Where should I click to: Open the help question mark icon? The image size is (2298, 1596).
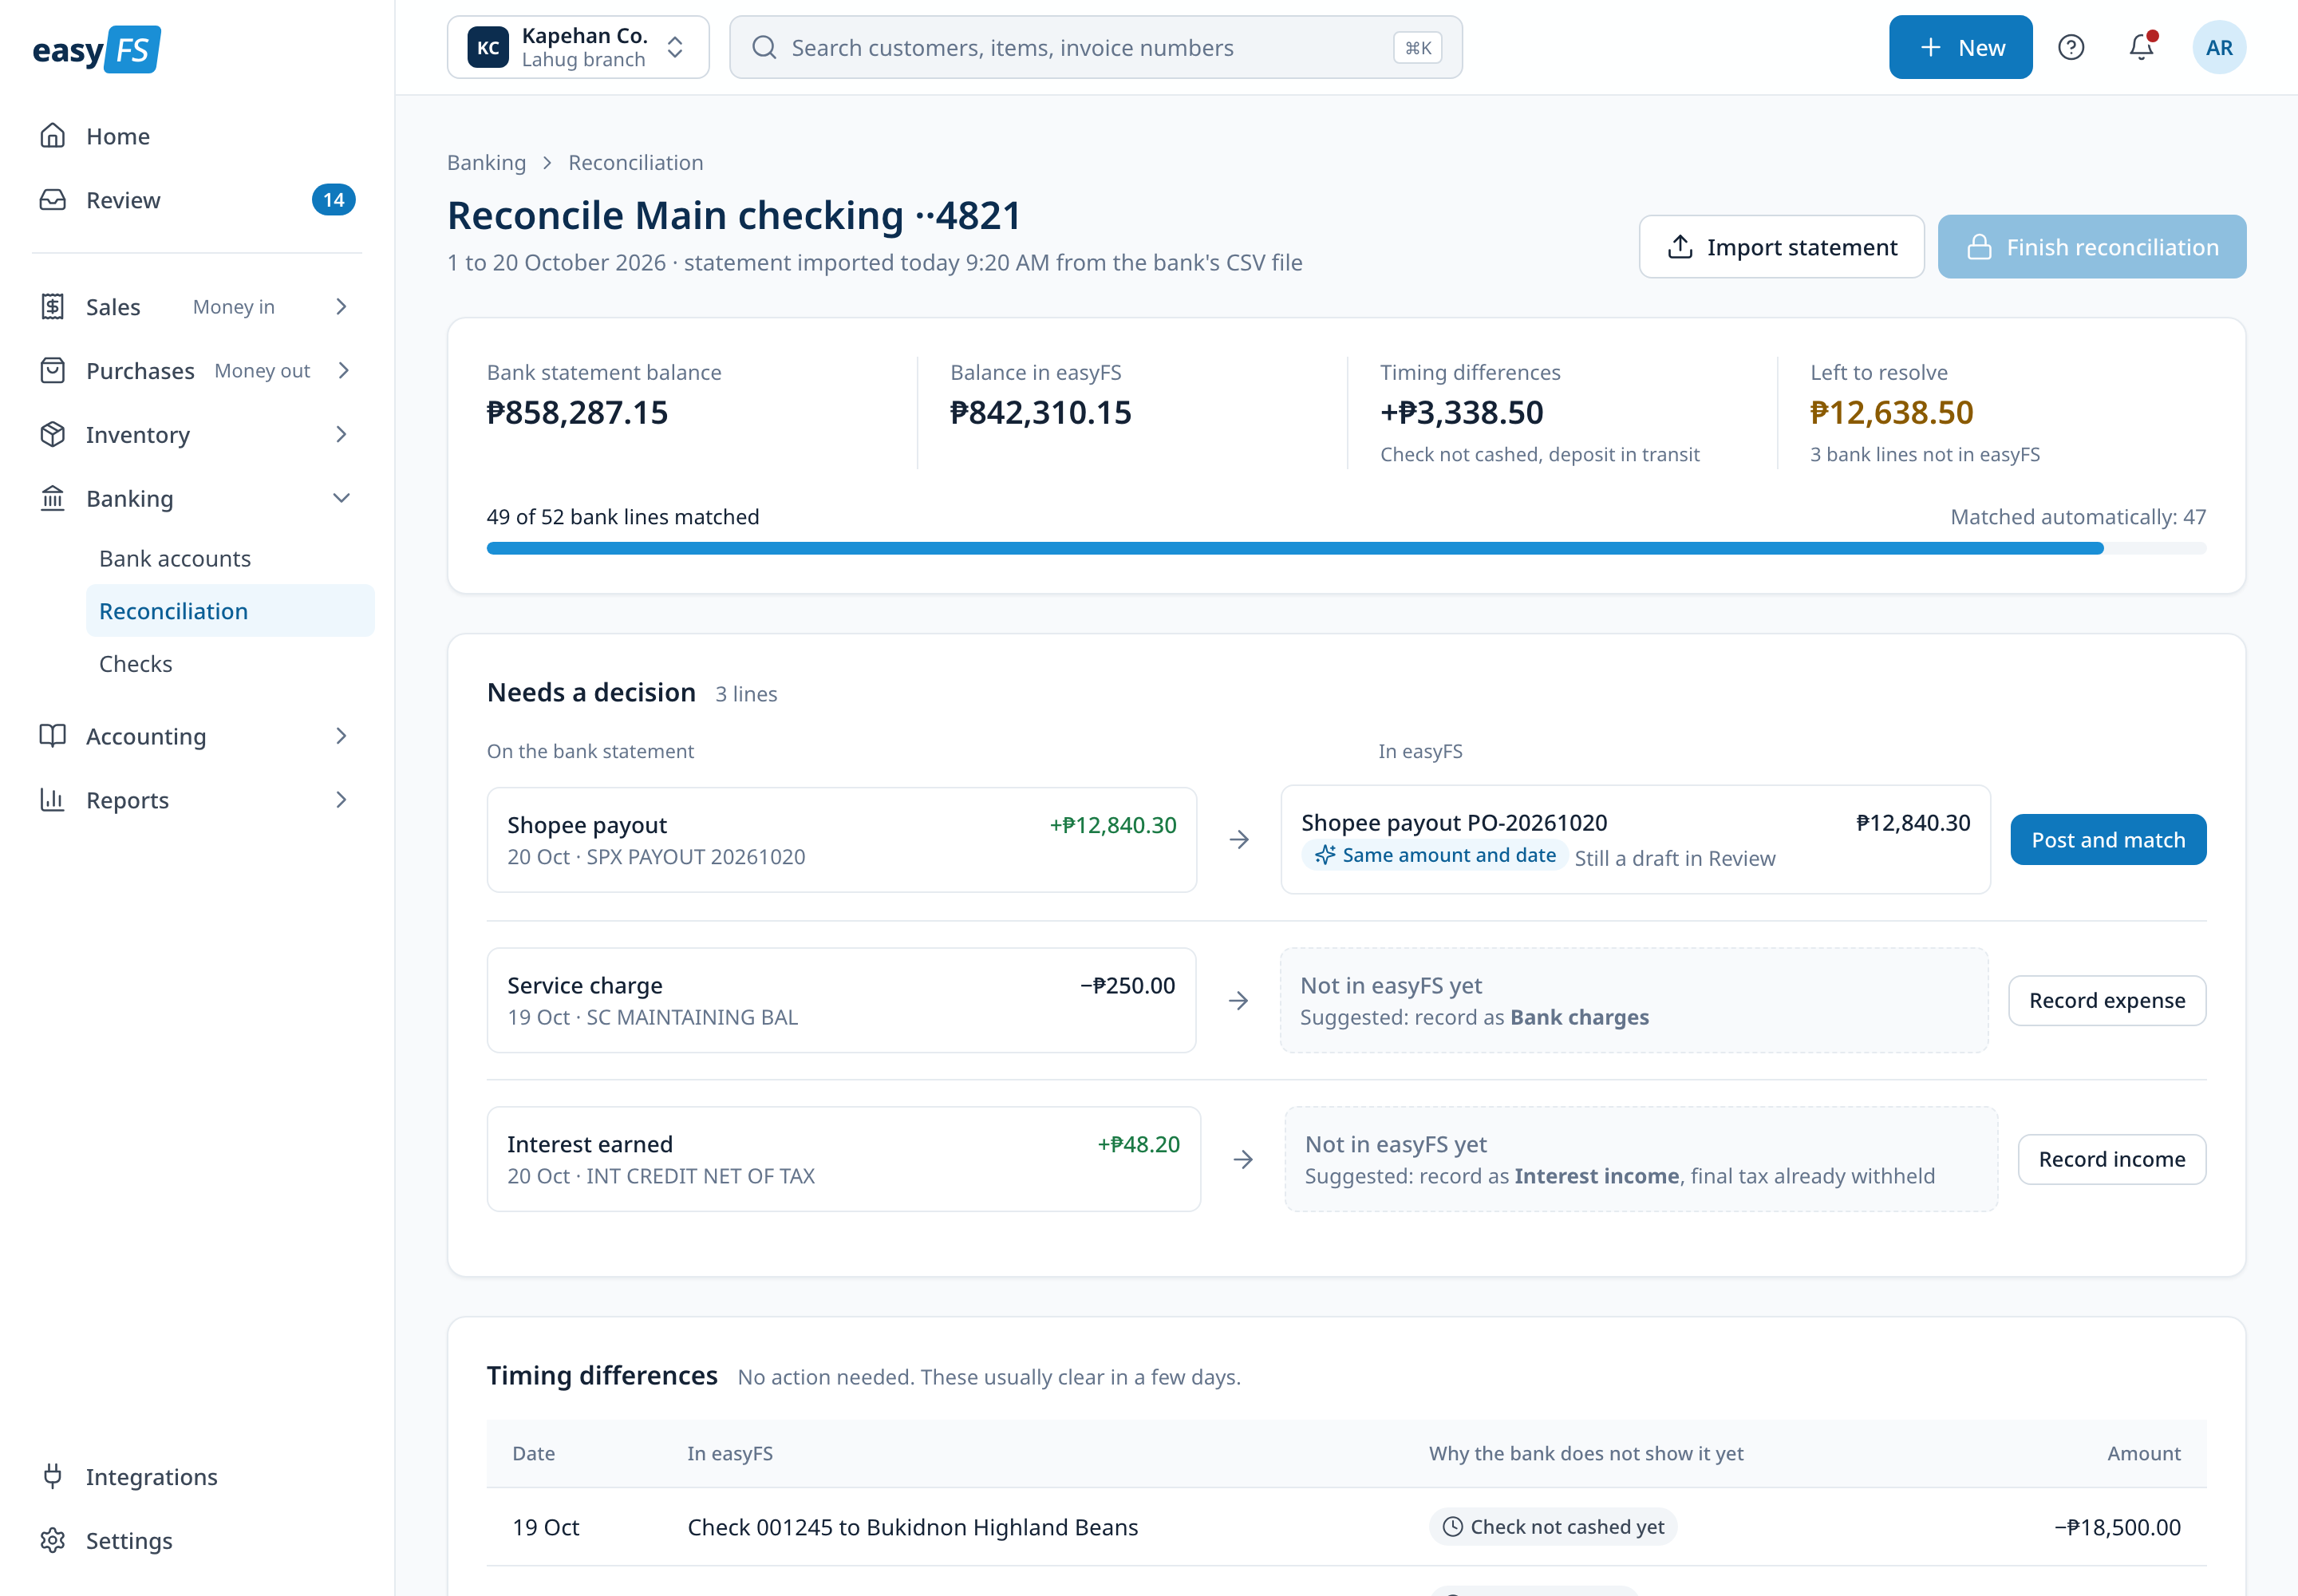pyautogui.click(x=2071, y=47)
